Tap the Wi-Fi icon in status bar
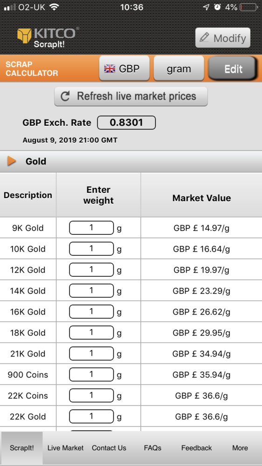Screen dimensions: 262x466 [54, 7]
